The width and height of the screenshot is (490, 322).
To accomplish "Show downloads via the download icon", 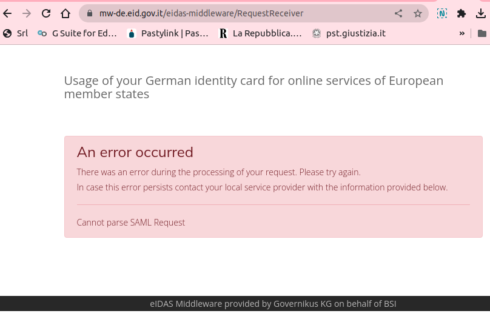I will 481,13.
